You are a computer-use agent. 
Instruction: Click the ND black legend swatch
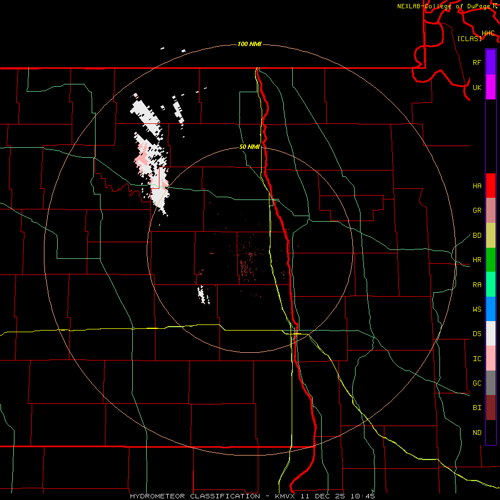(491, 432)
